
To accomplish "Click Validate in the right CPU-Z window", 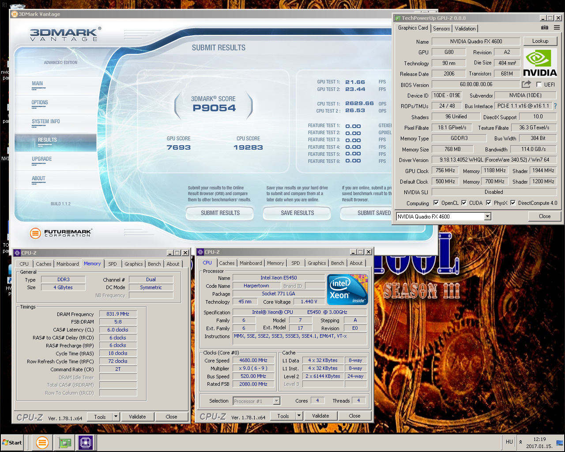I will [x=320, y=415].
